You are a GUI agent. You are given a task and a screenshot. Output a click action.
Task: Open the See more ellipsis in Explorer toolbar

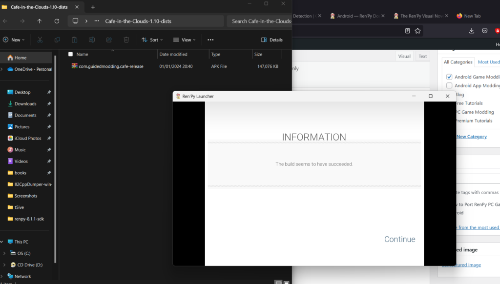pos(210,40)
